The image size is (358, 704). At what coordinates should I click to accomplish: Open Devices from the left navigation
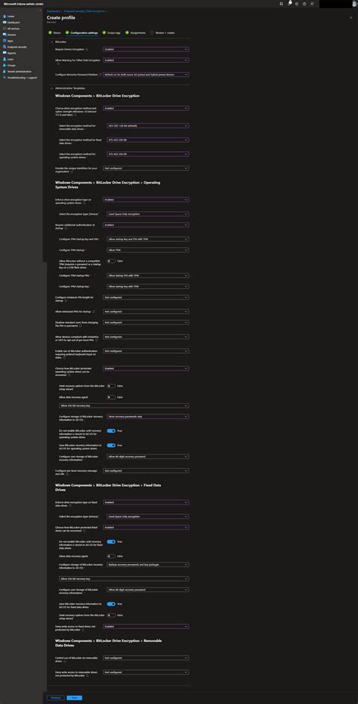pyautogui.click(x=10, y=35)
